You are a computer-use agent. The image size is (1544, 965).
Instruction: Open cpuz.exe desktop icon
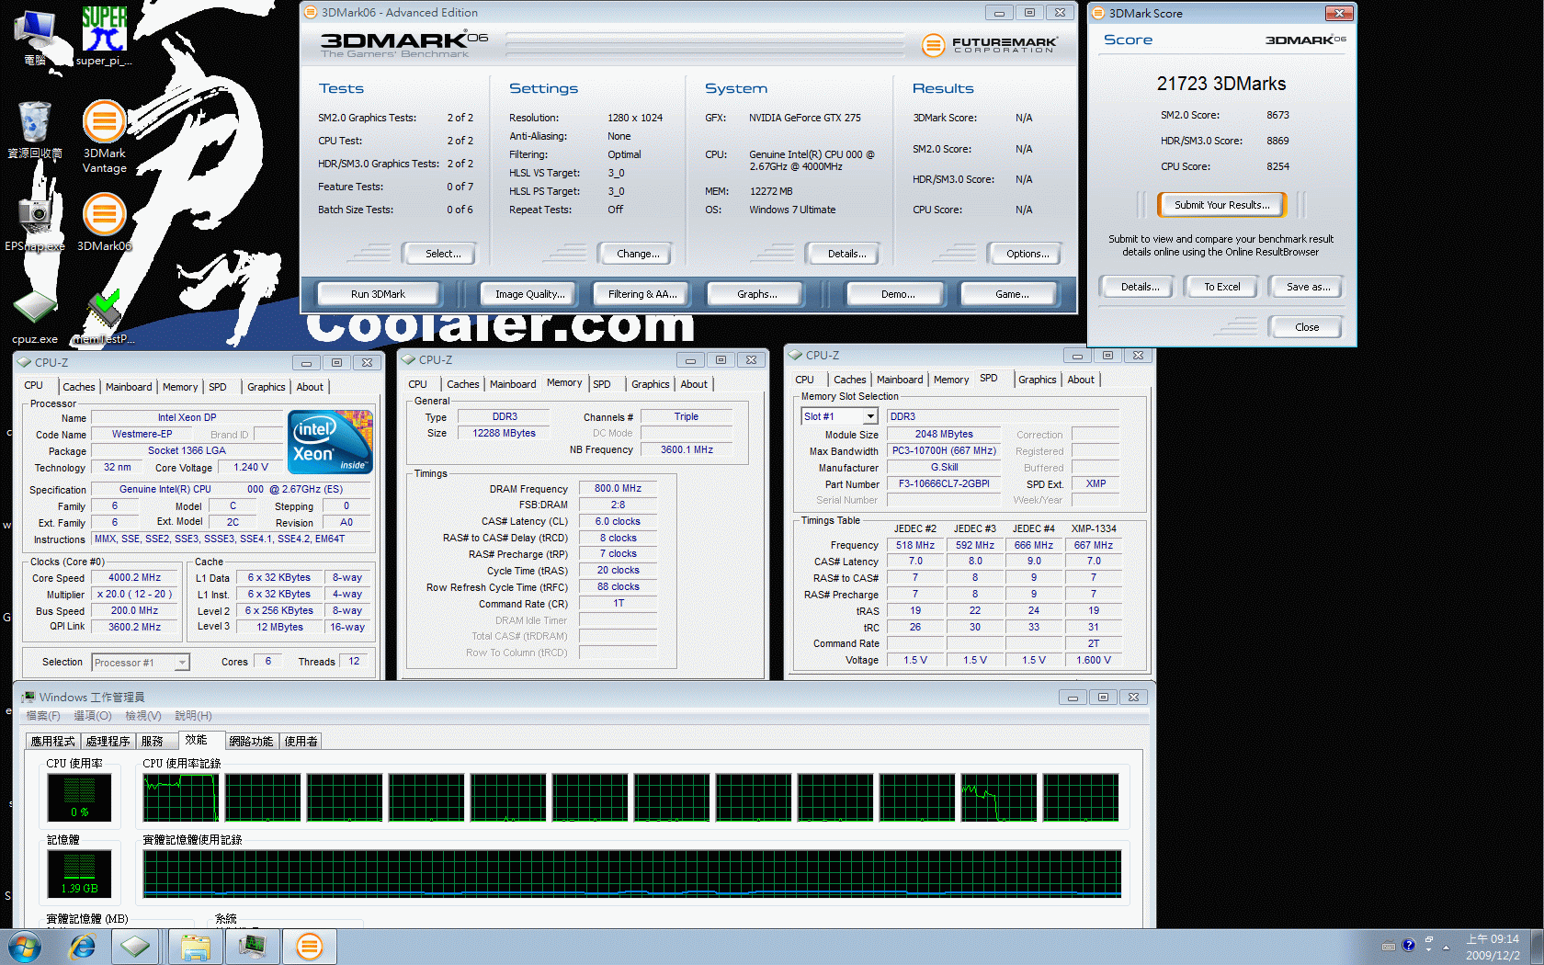[x=35, y=318]
